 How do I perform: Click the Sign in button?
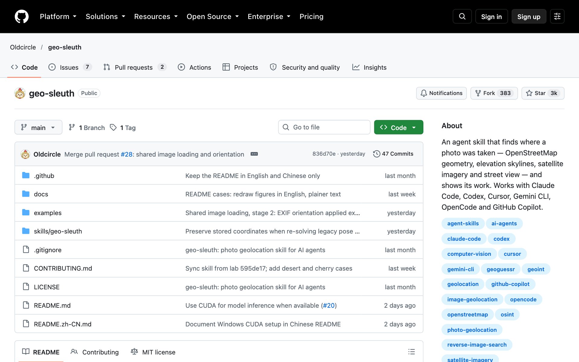pyautogui.click(x=491, y=17)
